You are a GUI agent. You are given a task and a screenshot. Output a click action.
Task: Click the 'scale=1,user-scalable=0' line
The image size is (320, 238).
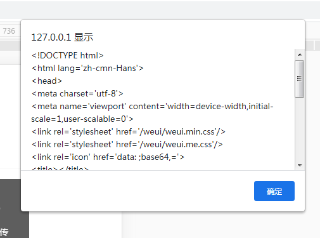(x=82, y=119)
